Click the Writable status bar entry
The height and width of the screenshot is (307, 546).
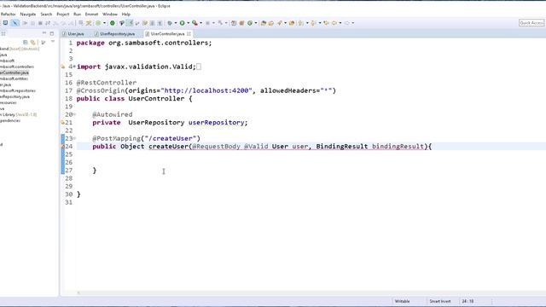coord(402,301)
